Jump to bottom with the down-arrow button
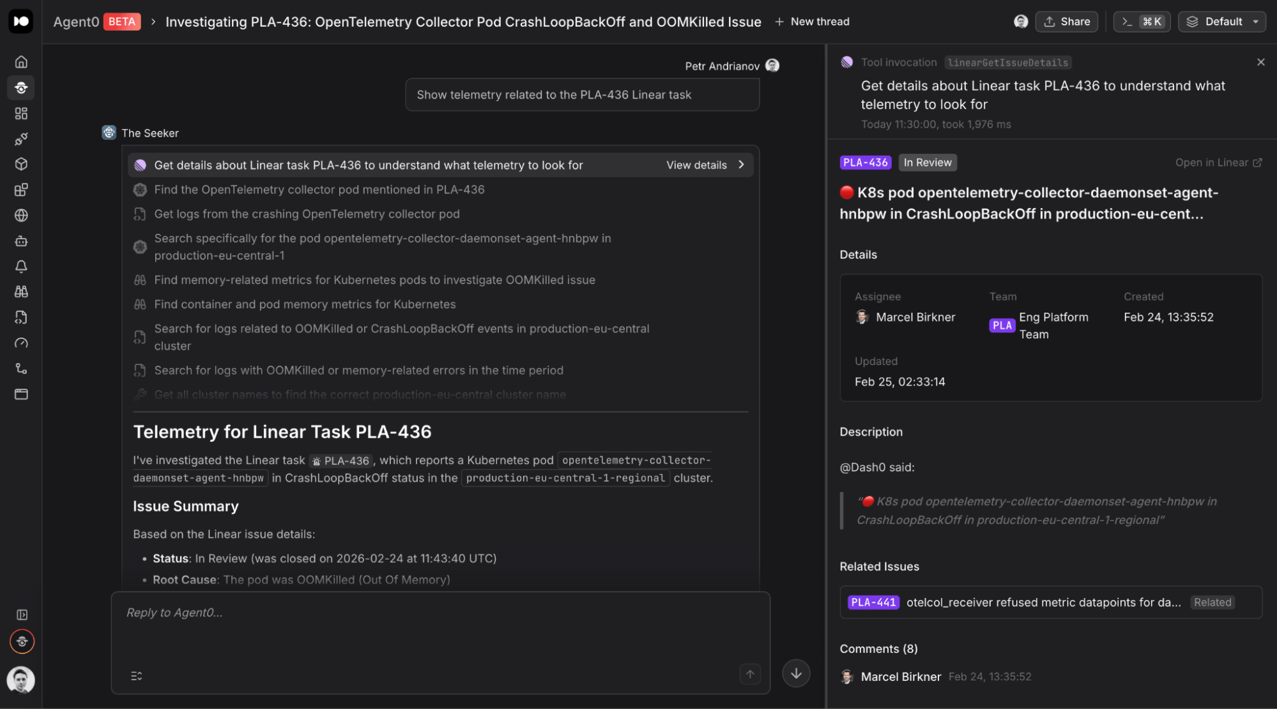The height and width of the screenshot is (709, 1277). (x=796, y=673)
